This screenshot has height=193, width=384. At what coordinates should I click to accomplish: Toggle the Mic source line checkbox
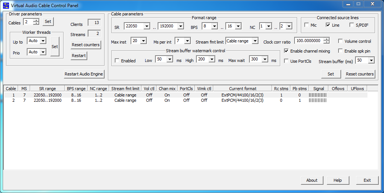click(x=307, y=25)
